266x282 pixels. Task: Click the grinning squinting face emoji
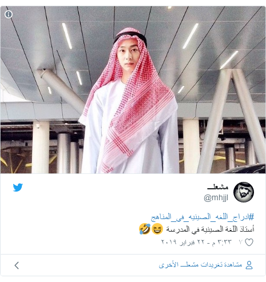coord(157,229)
